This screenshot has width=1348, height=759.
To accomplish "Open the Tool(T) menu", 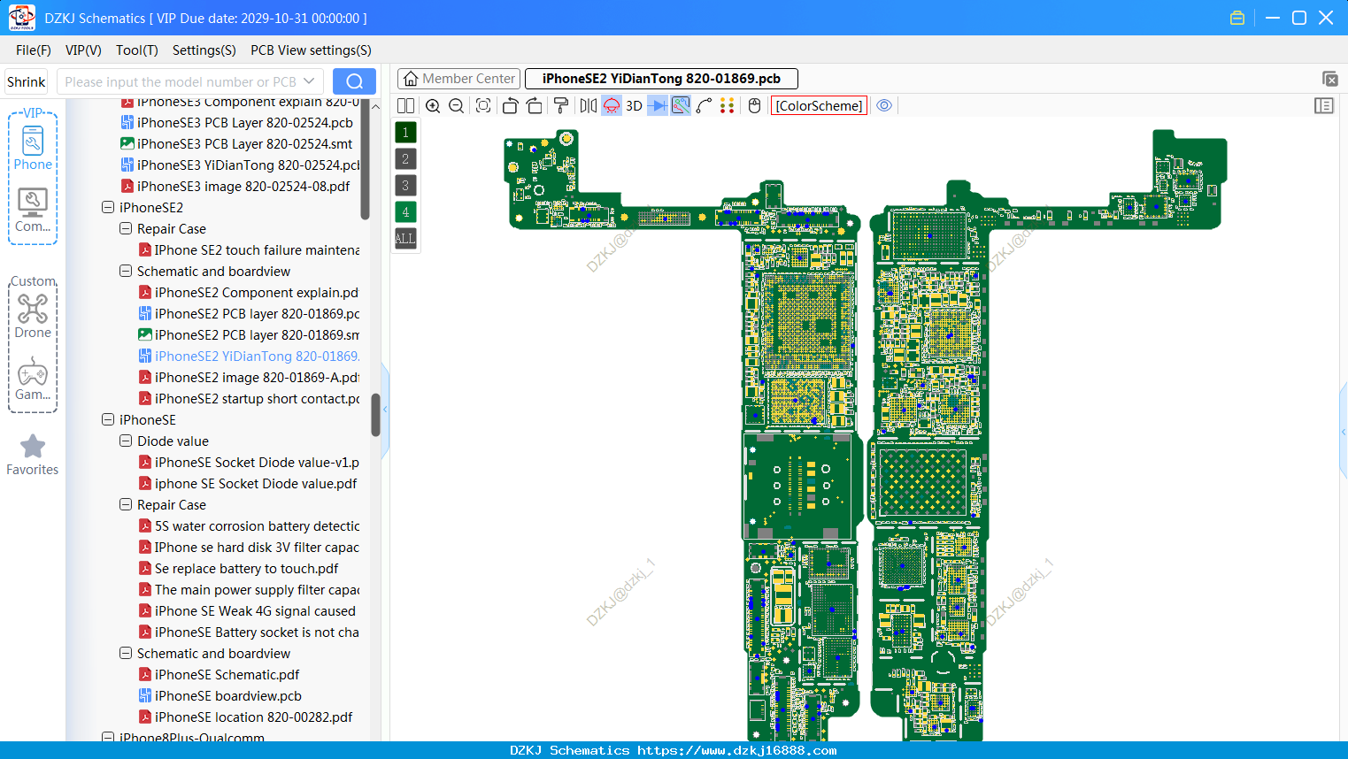I will [x=137, y=50].
